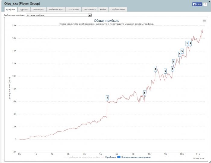
Task: Click the Выбранные графики label
Action: tap(14, 15)
